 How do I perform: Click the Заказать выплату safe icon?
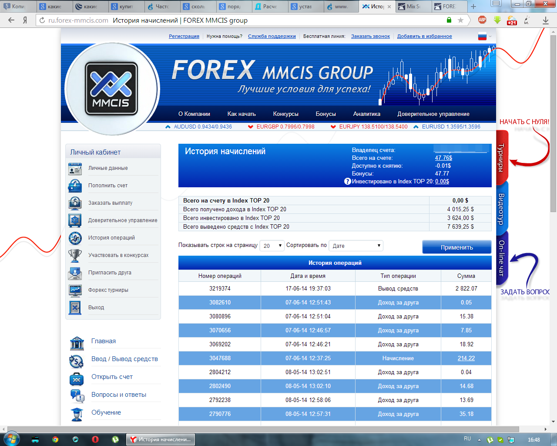click(75, 203)
